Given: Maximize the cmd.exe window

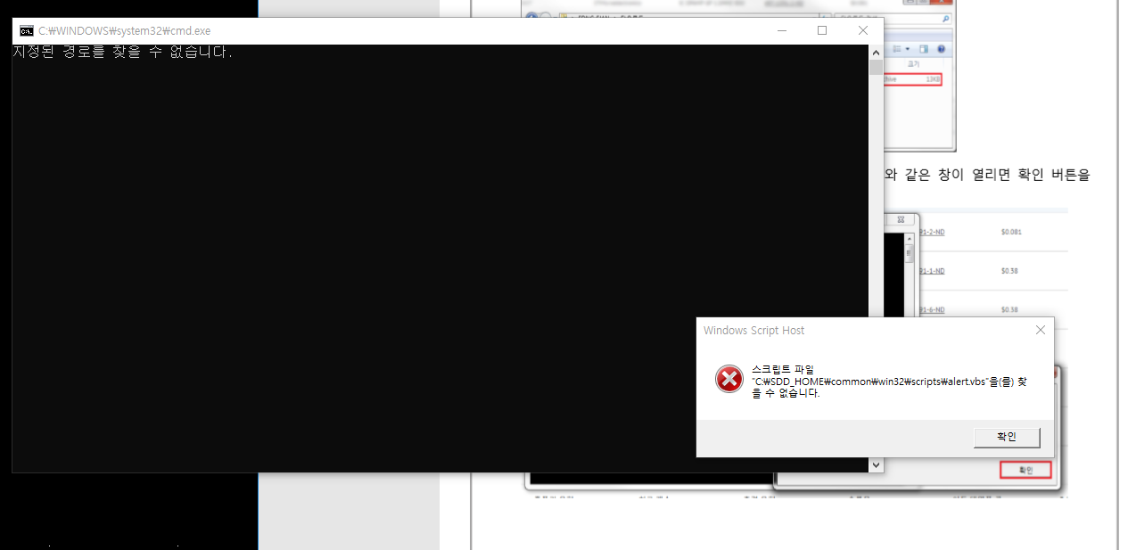Looking at the screenshot, I should click(822, 30).
